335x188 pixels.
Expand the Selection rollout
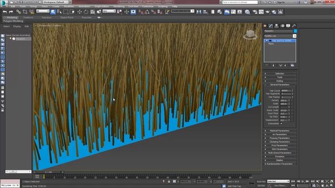pyautogui.click(x=280, y=74)
